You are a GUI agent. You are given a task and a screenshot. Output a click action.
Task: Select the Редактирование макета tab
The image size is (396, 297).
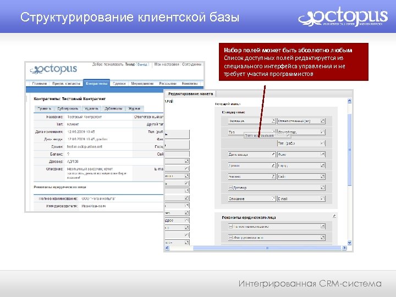click(190, 94)
